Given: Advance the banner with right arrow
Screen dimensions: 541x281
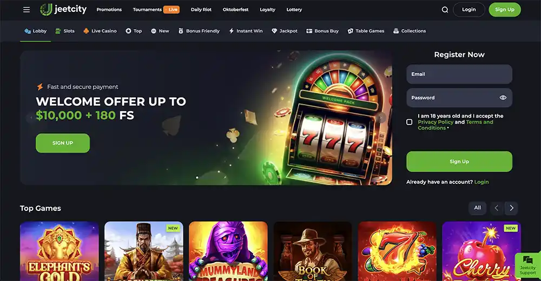Looking at the screenshot, I should (x=380, y=118).
